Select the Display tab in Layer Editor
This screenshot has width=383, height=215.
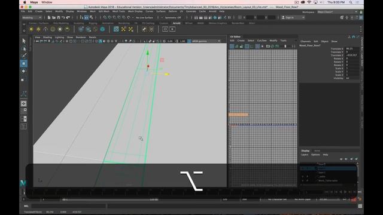(x=305, y=150)
